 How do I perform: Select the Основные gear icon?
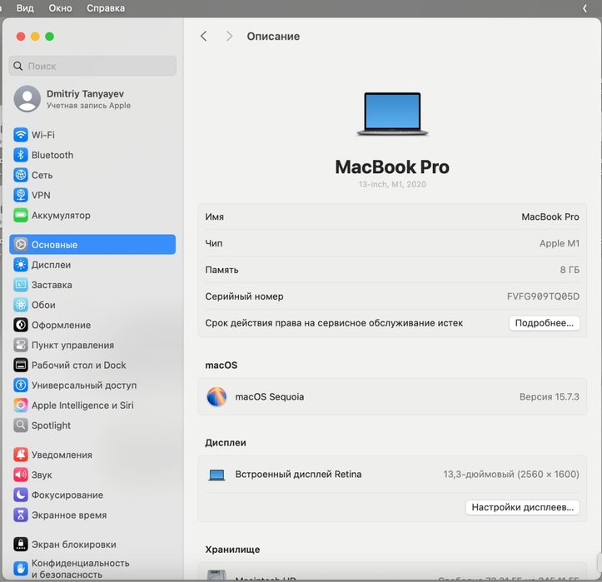20,244
